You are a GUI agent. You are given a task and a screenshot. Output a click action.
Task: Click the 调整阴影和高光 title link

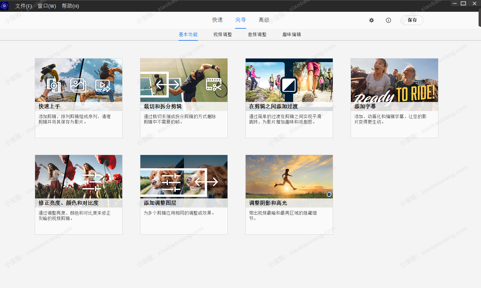click(x=268, y=203)
